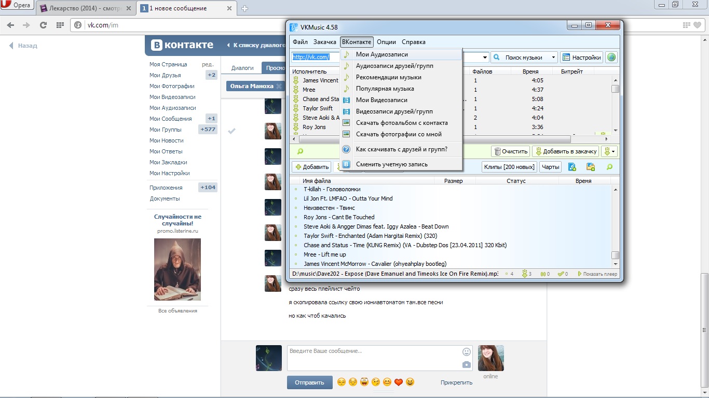This screenshot has height=398, width=709.
Task: Click the Настройки button in VKMusic
Action: click(581, 58)
